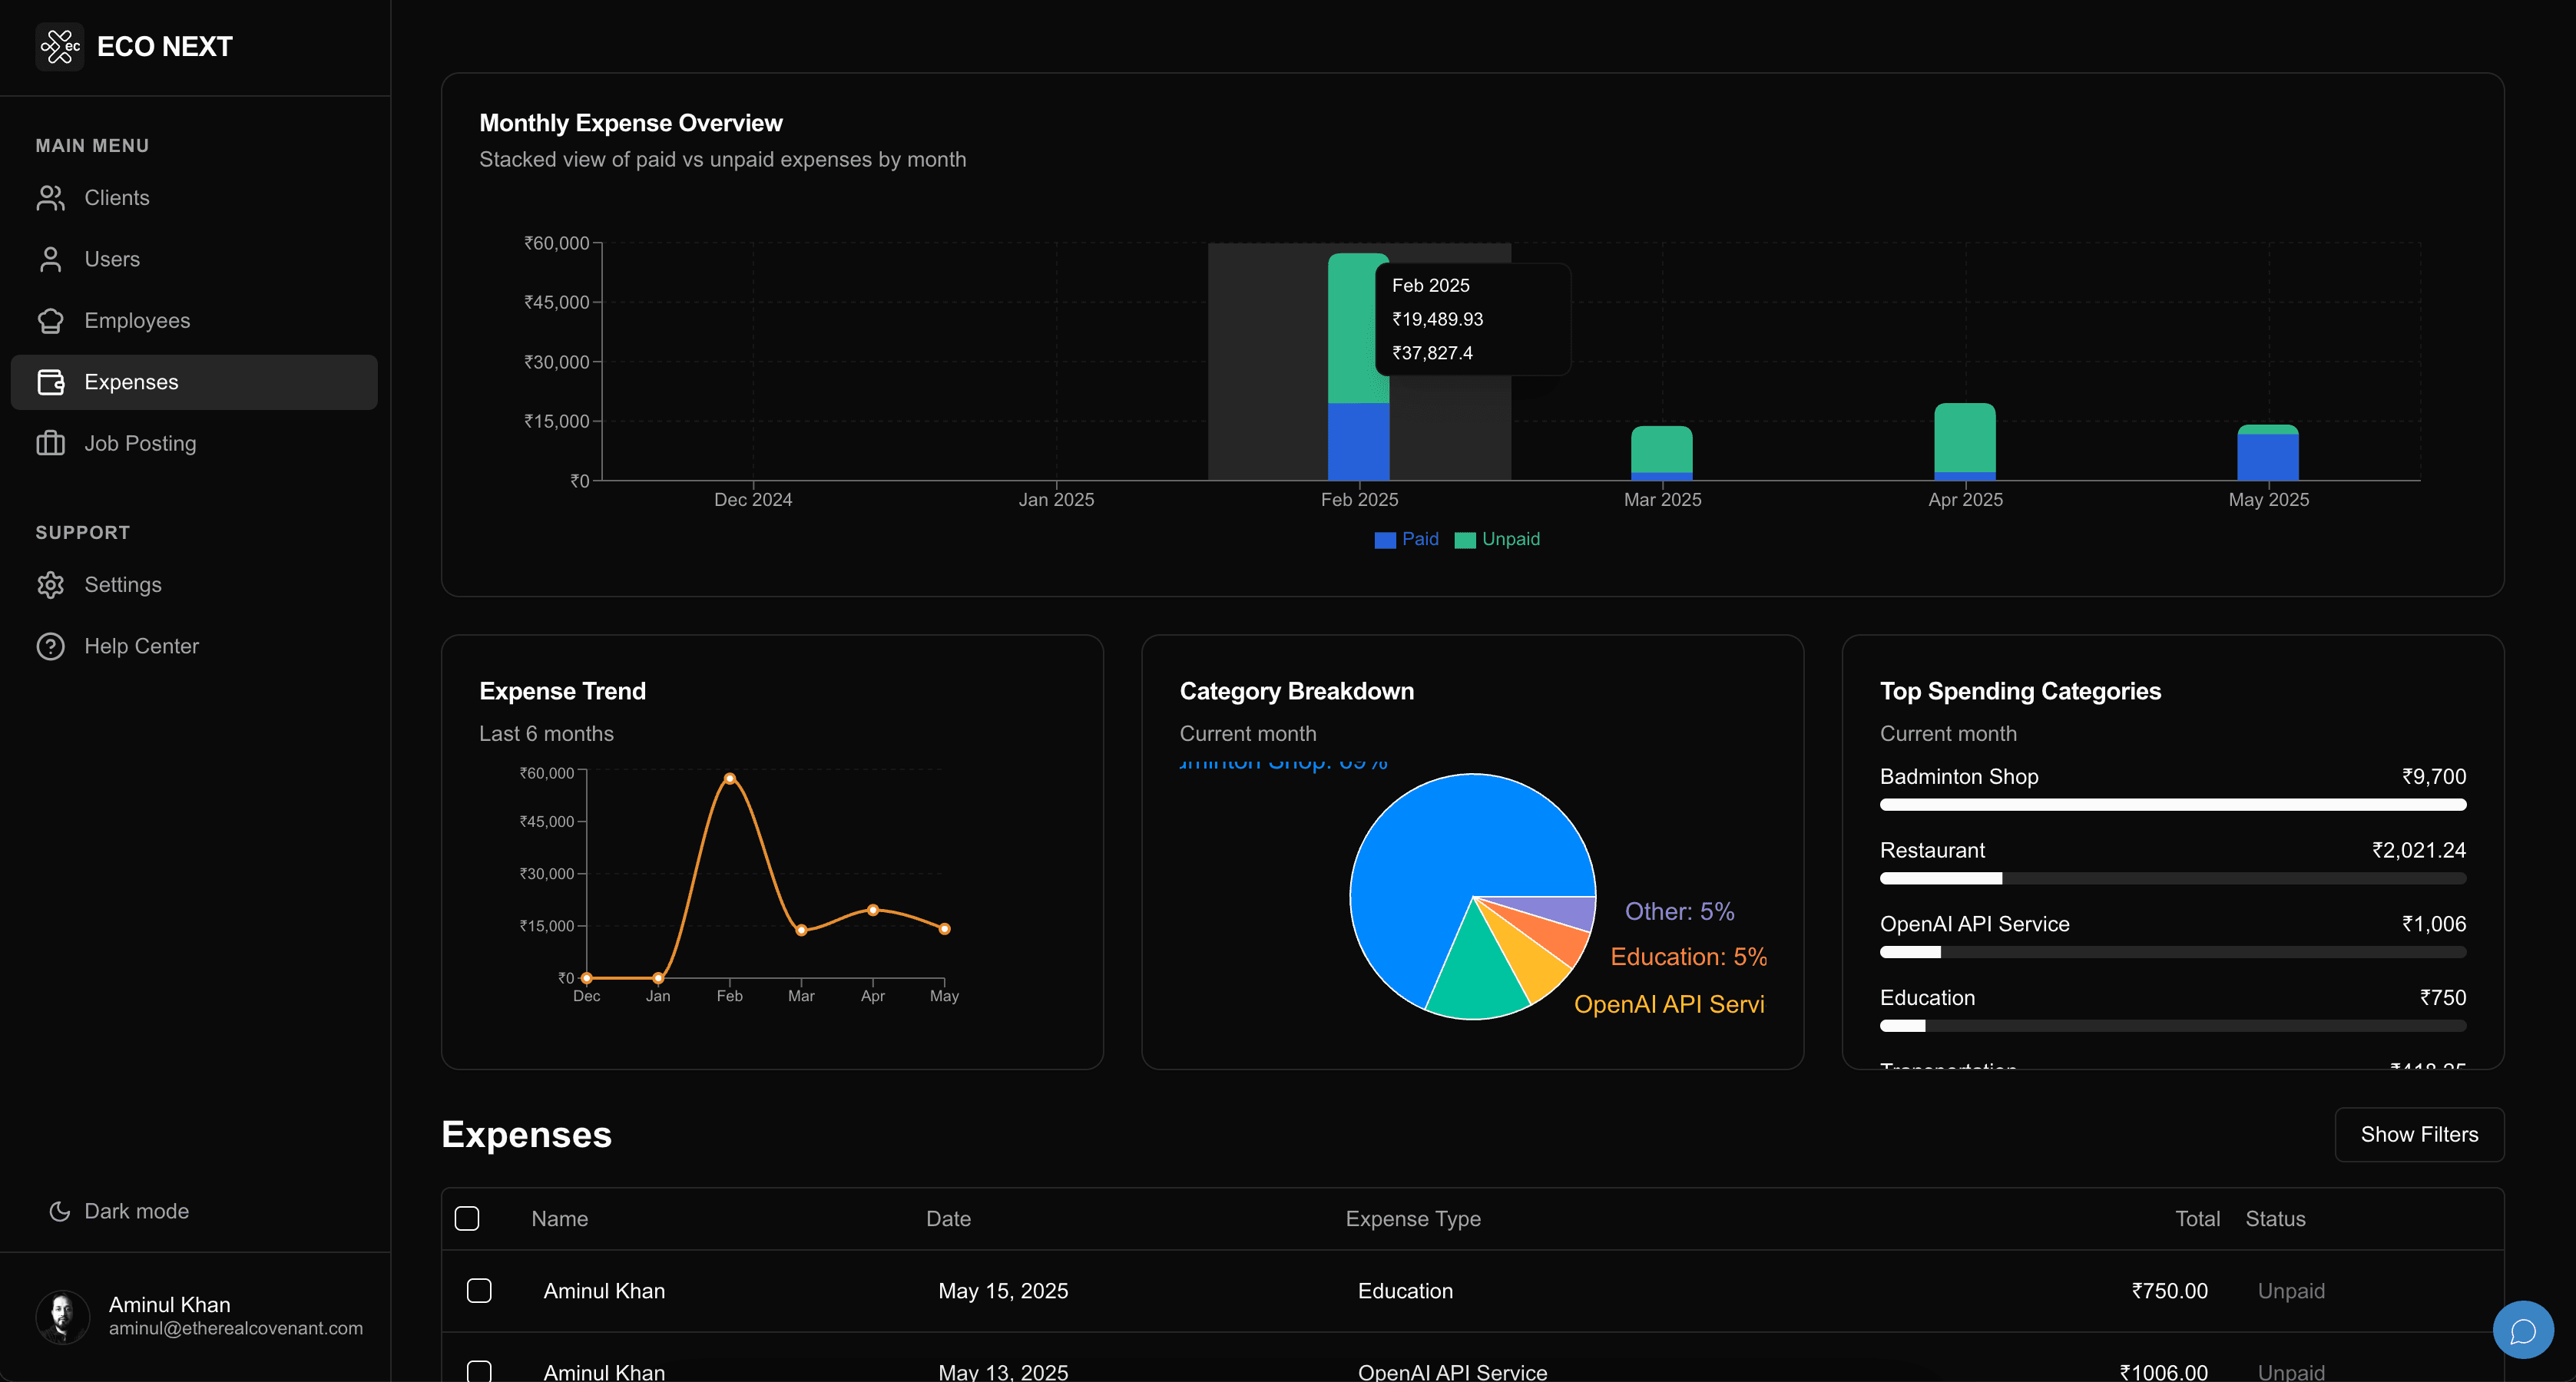This screenshot has width=2576, height=1382.
Task: Open the chat bubble widget
Action: [x=2522, y=1330]
